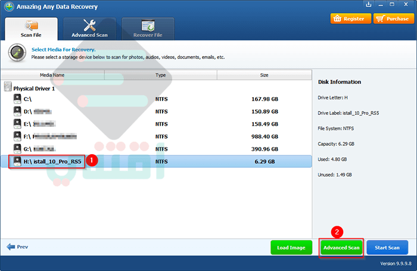417x271 pixels.
Task: Click the File System: NTFS text
Action: (x=335, y=129)
